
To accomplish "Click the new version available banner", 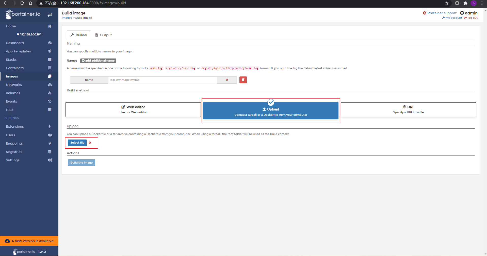I will [x=29, y=241].
